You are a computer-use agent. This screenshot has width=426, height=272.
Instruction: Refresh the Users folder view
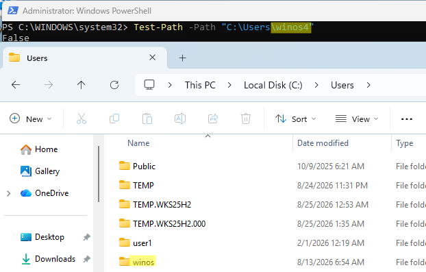(114, 85)
